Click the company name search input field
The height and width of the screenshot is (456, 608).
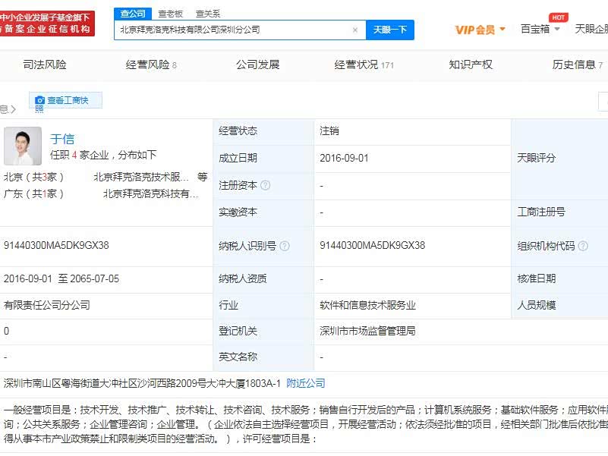232,30
